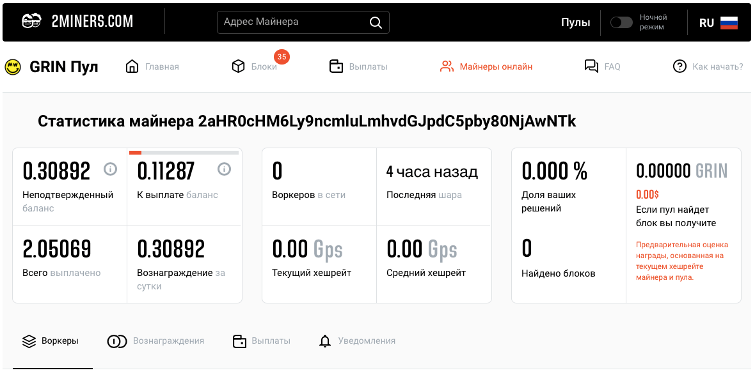
Task: Click the payout threshold progress bar
Action: click(184, 153)
